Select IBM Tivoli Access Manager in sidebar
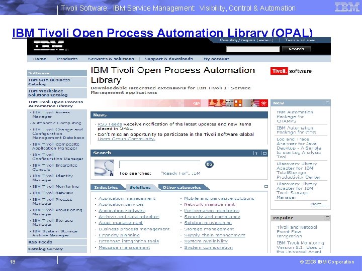The height and width of the screenshot is (271, 362). [x=51, y=114]
